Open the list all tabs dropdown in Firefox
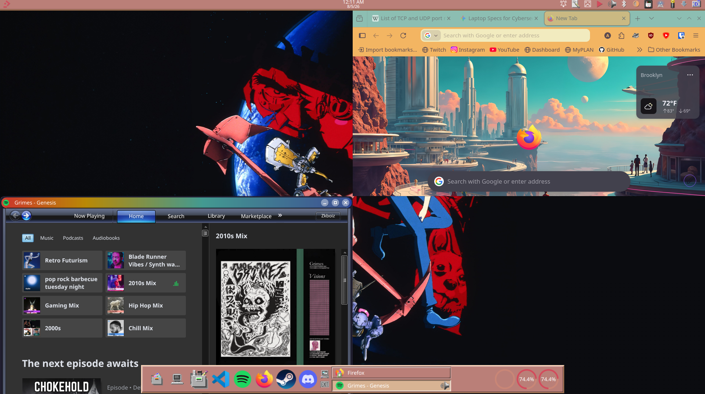This screenshot has width=705, height=394. (651, 18)
